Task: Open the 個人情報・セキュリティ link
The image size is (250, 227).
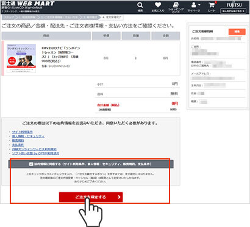Action: 28,136
